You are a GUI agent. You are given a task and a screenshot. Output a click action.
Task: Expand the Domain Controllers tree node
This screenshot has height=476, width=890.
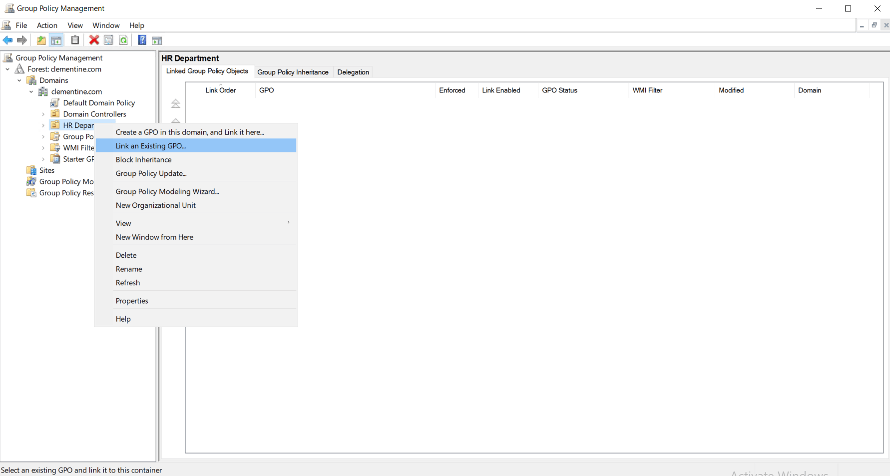tap(43, 114)
